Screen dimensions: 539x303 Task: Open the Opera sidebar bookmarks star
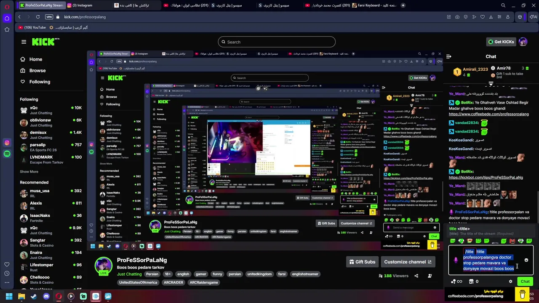7,29
